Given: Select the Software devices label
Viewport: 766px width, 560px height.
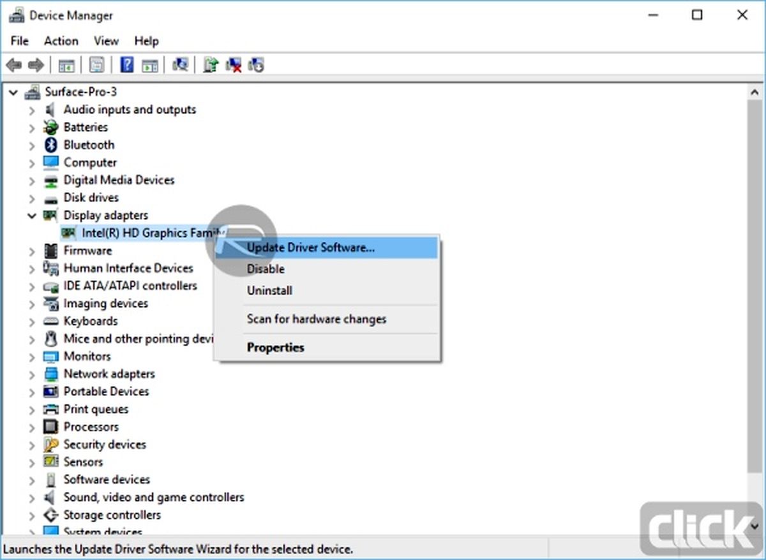Looking at the screenshot, I should click(x=107, y=480).
